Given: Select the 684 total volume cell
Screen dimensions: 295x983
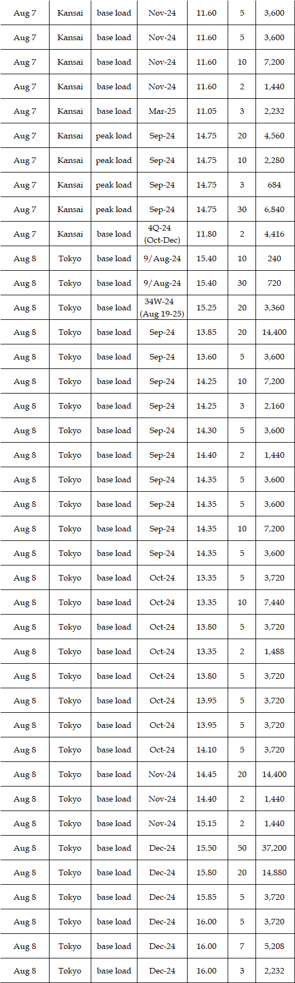Looking at the screenshot, I should click(x=274, y=185).
